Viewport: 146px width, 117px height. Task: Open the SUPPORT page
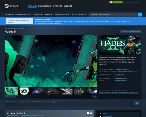click(x=68, y=6)
